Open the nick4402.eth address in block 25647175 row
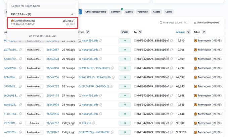 (90, 96)
